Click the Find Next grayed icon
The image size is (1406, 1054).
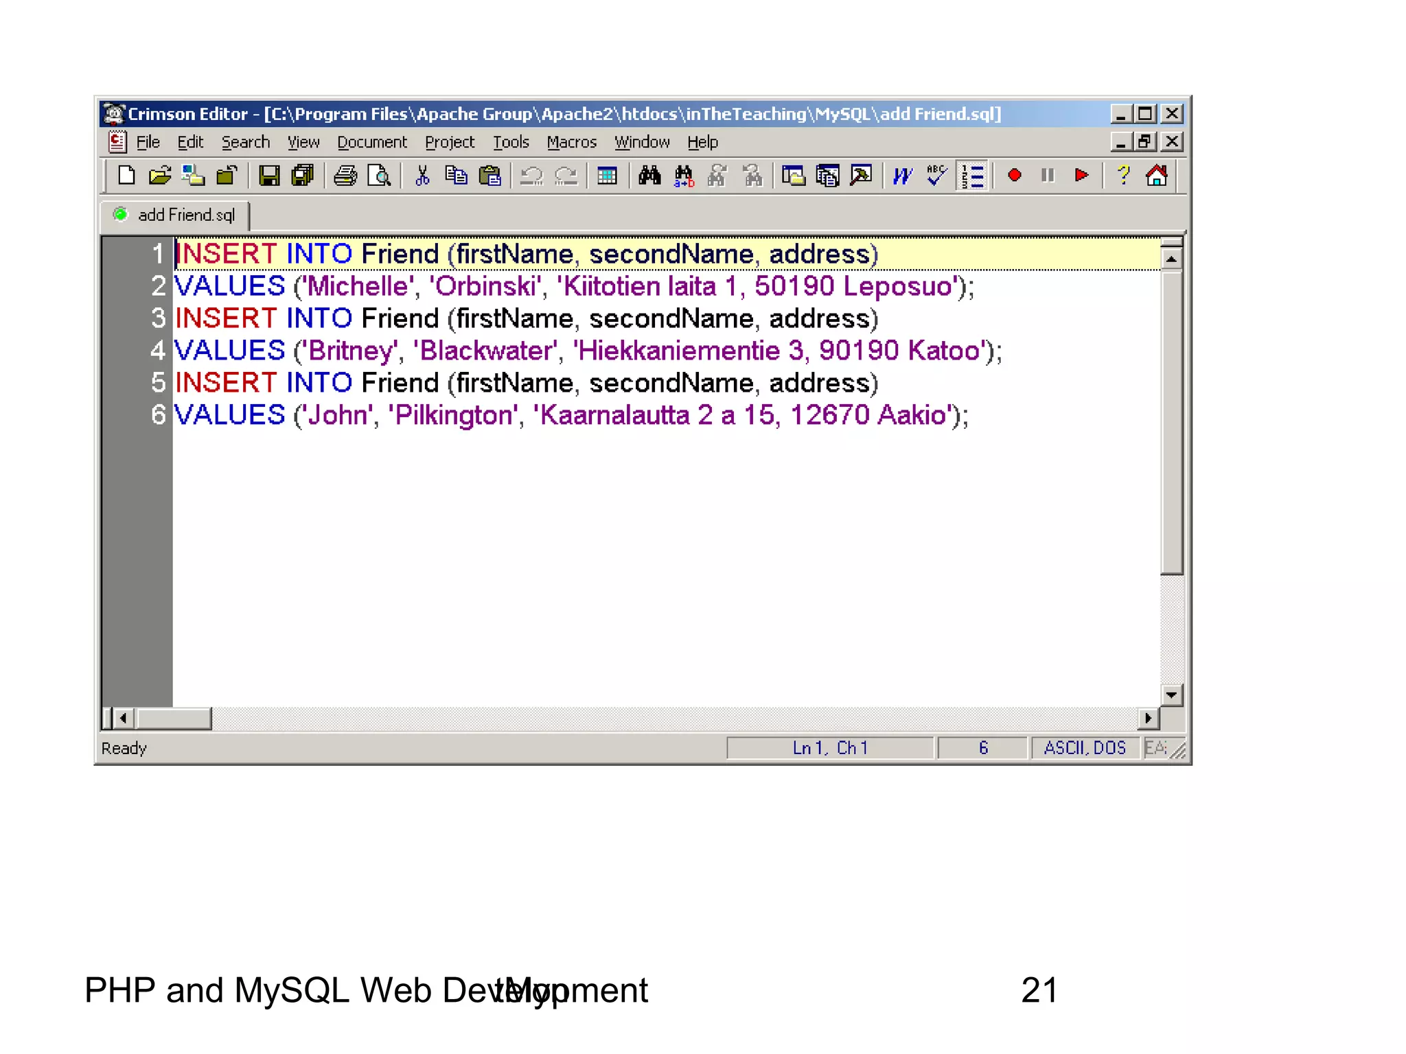pyautogui.click(x=717, y=176)
